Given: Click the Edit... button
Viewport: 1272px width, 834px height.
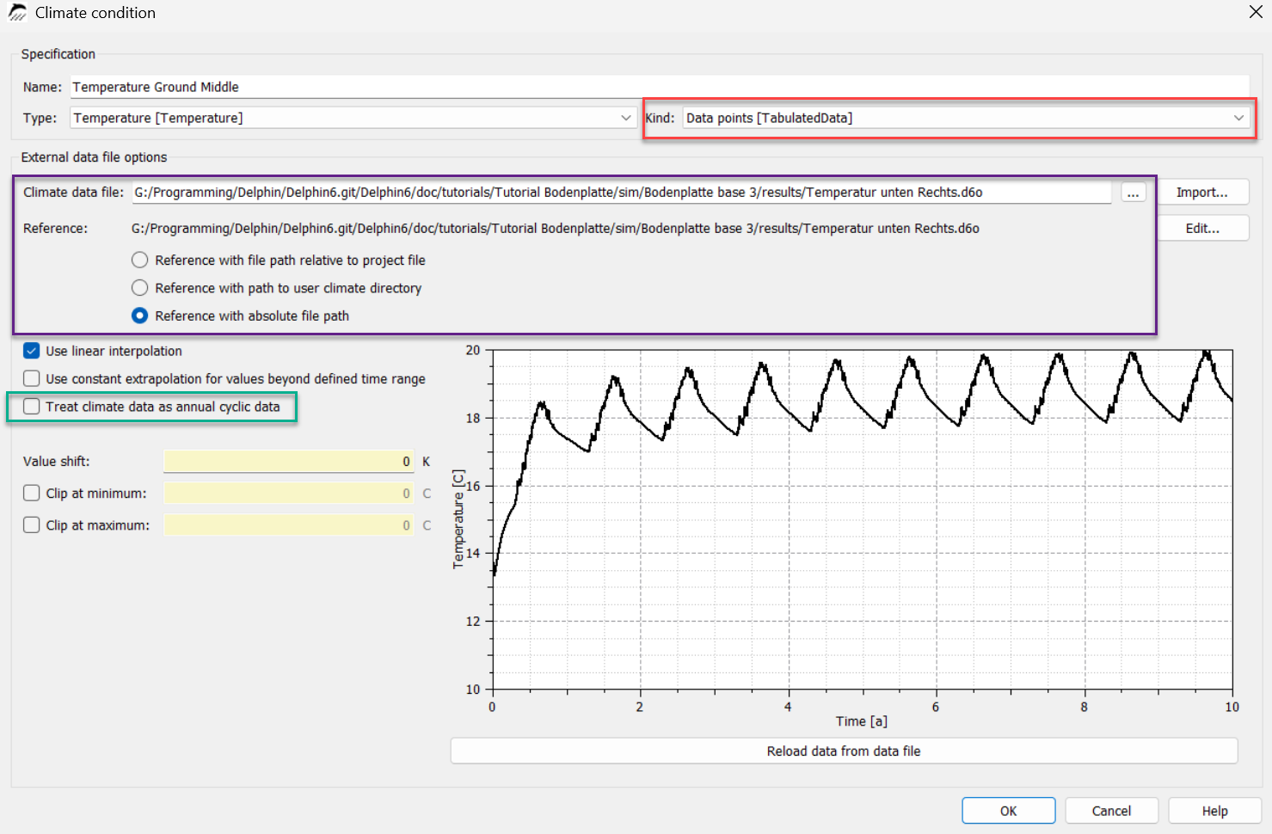Looking at the screenshot, I should point(1202,229).
